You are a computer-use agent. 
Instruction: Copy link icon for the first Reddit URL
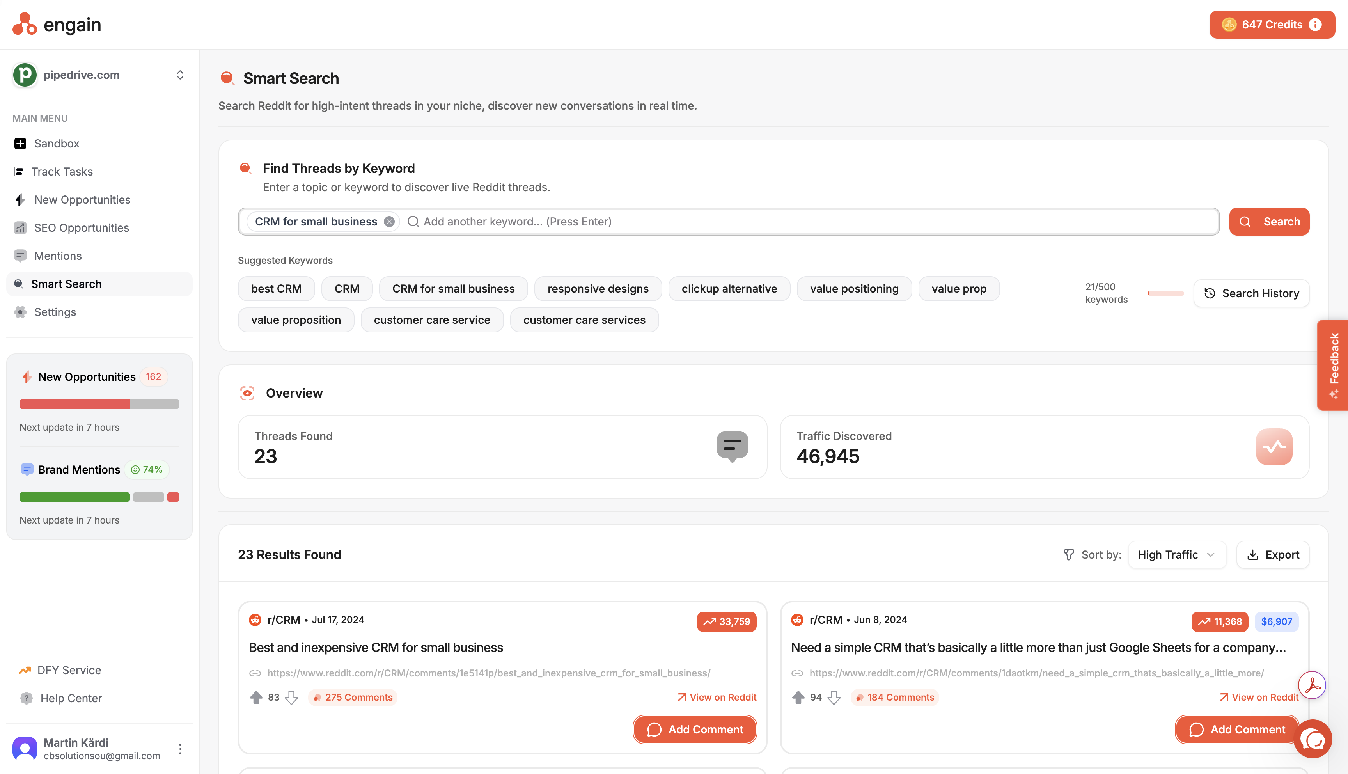tap(255, 673)
